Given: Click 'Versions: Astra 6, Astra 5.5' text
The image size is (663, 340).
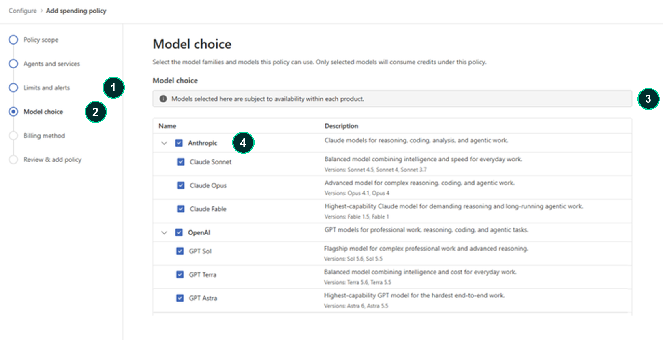Looking at the screenshot, I should tap(356, 306).
